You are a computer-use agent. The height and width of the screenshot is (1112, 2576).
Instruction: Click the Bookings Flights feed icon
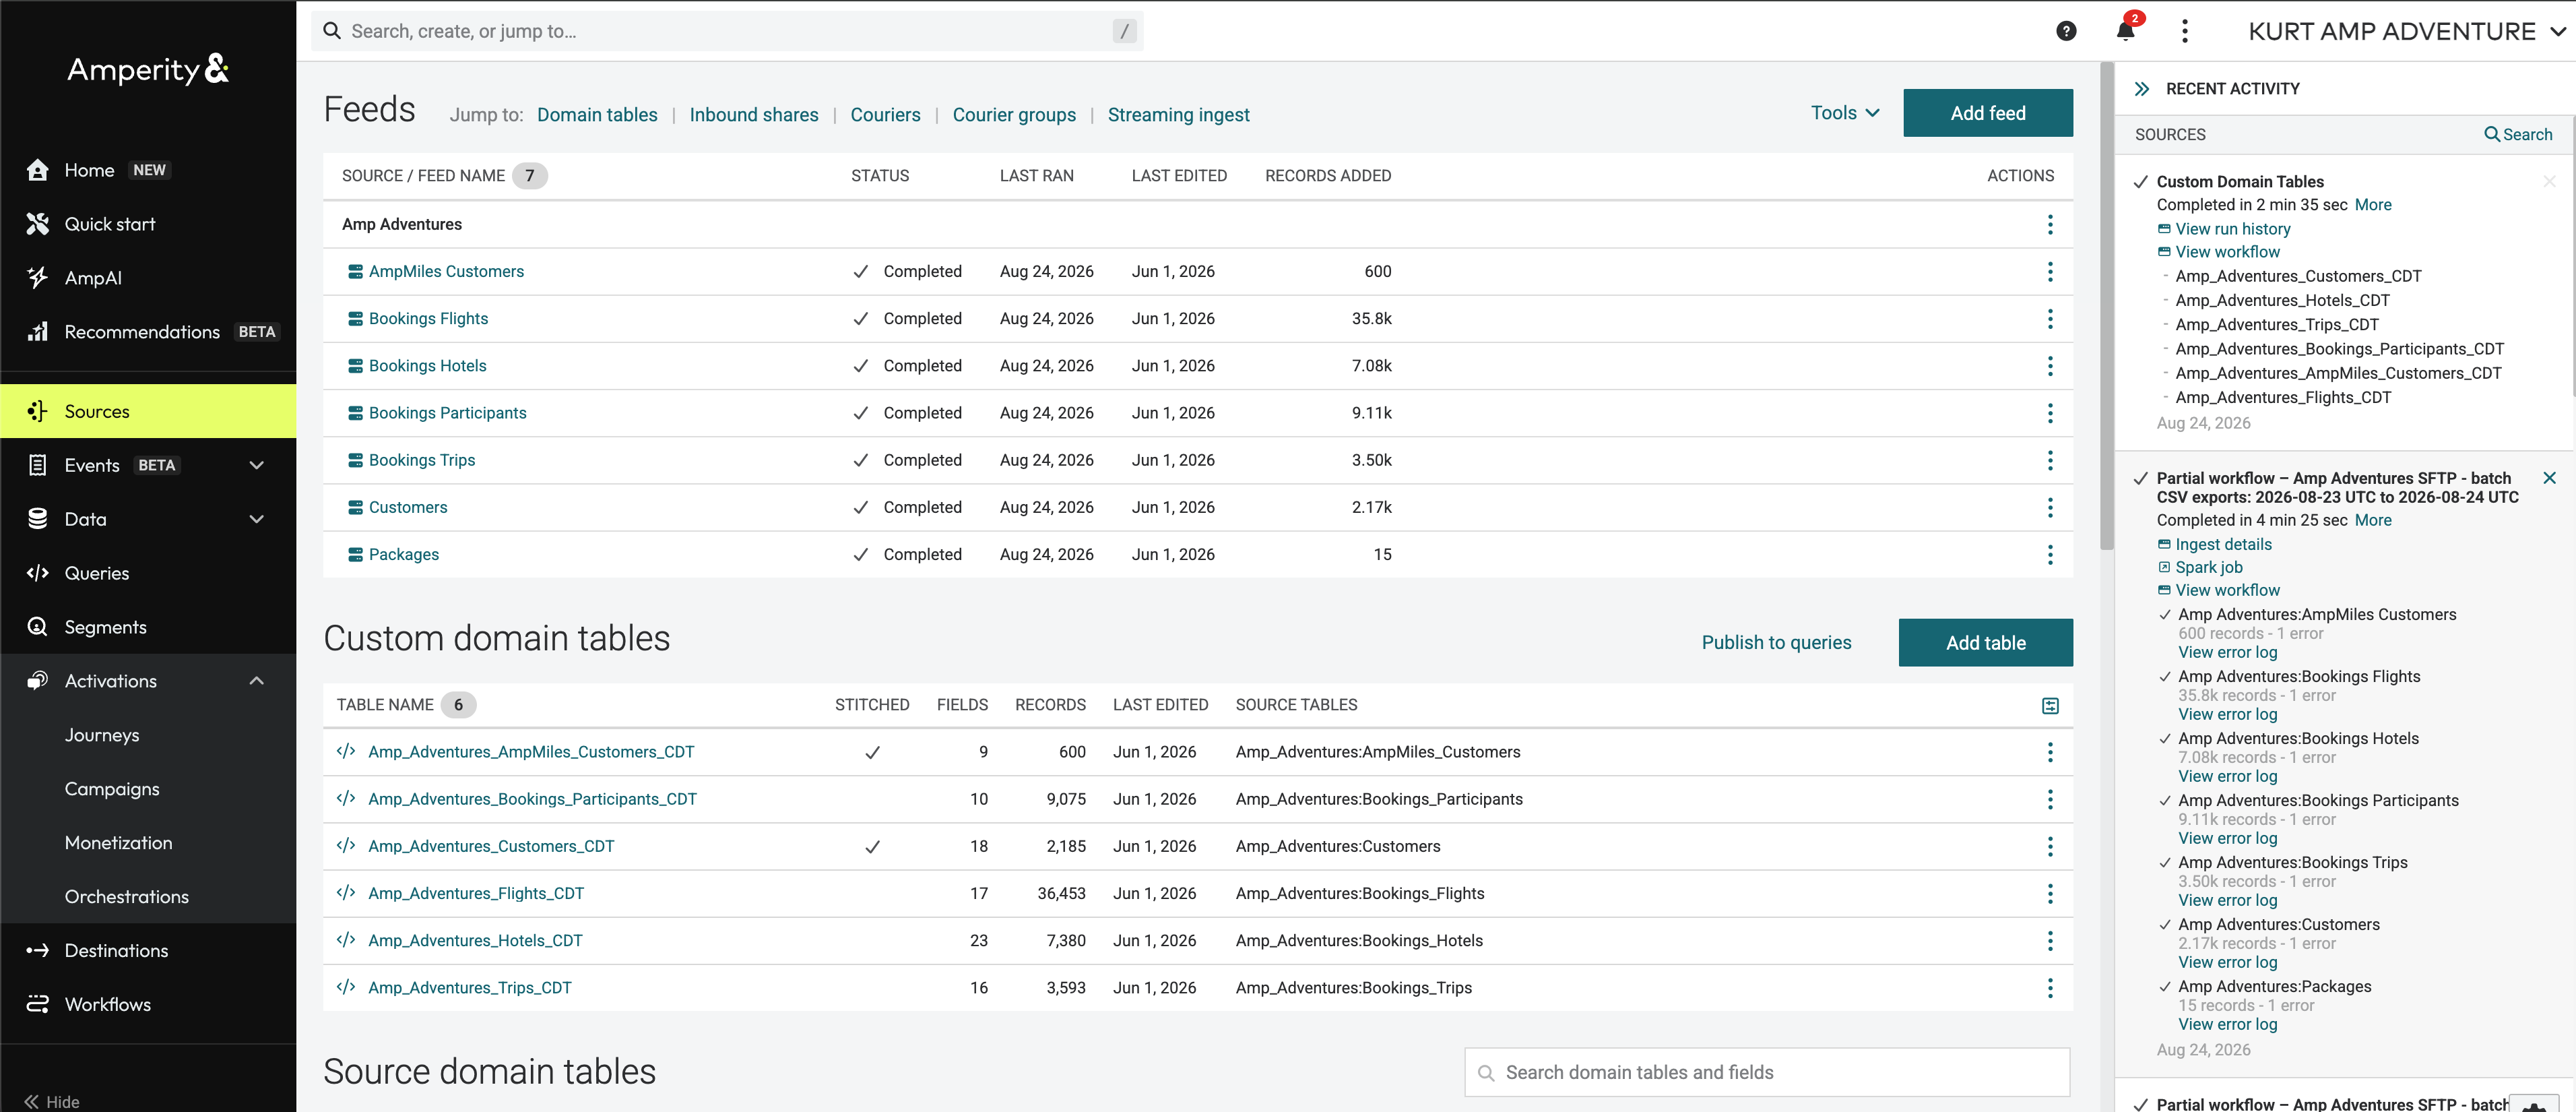coord(355,319)
